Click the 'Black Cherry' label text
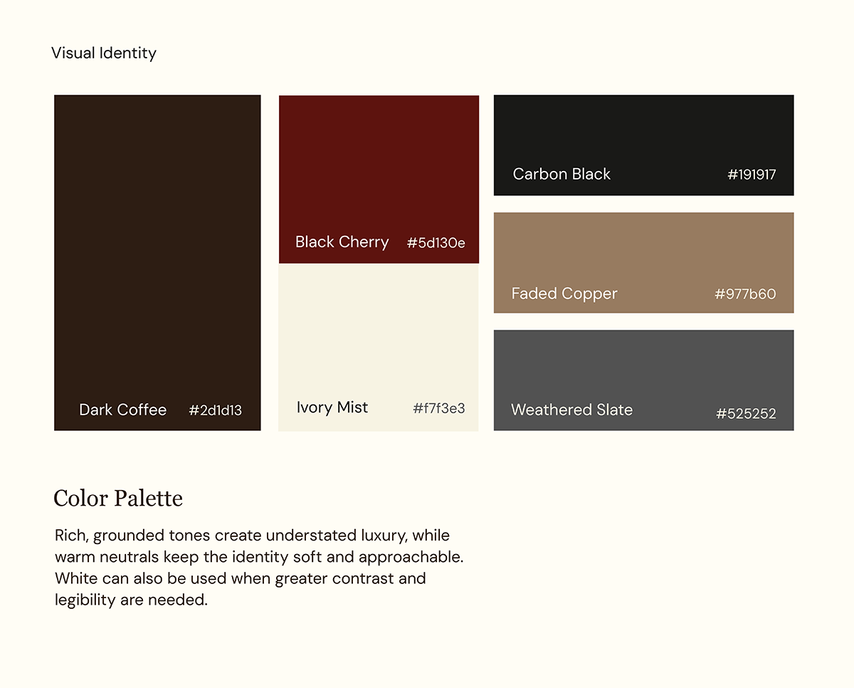Viewport: 854px width, 688px height. point(342,242)
